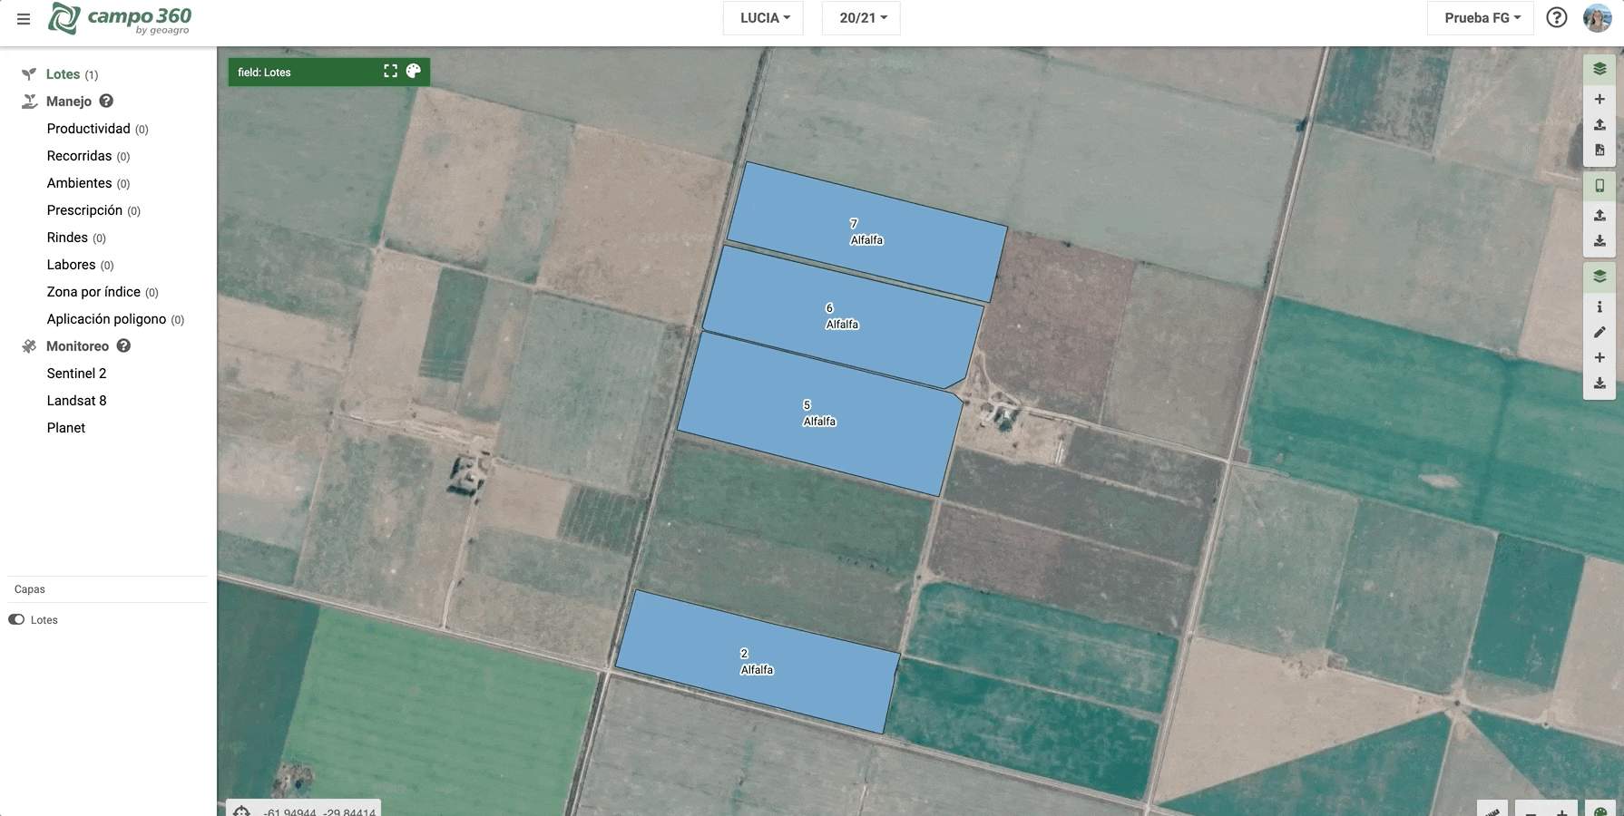Select Sentinel 2 in Monitoreo
Viewport: 1624px width, 816px height.
pyautogui.click(x=76, y=374)
